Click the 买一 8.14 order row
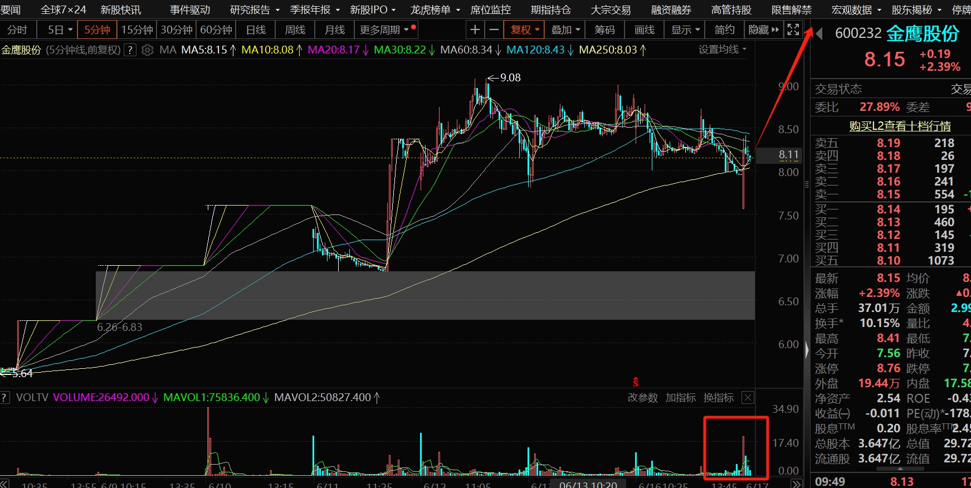 (x=890, y=209)
